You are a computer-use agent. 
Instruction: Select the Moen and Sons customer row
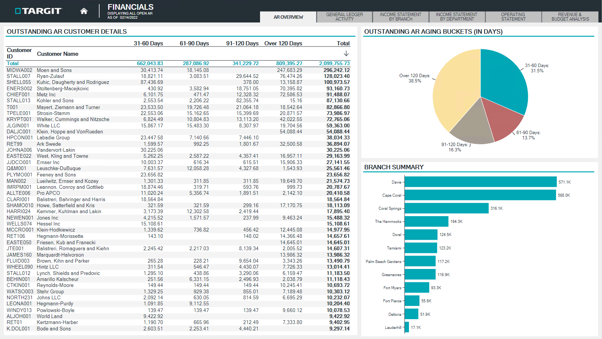54,70
